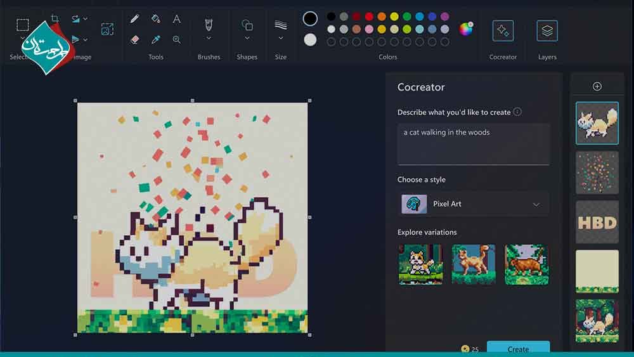
Task: Expand the Brushes dropdown chevron
Action: (209, 39)
